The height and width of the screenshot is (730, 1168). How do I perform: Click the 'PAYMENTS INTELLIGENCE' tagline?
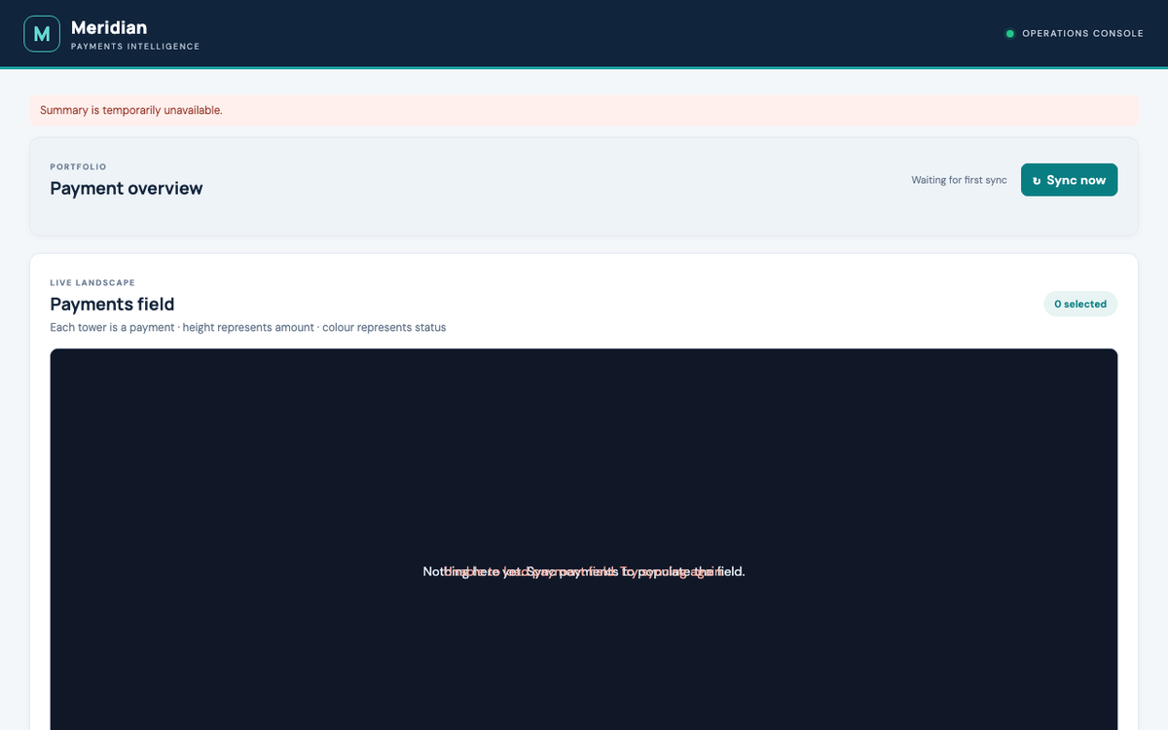click(135, 47)
